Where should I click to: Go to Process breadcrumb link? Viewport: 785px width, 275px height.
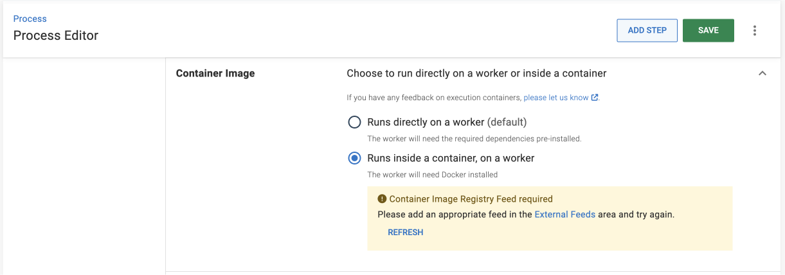tap(30, 19)
